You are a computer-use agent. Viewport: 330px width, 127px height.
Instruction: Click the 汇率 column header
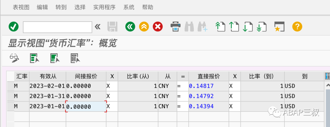pyautogui.click(x=22, y=76)
